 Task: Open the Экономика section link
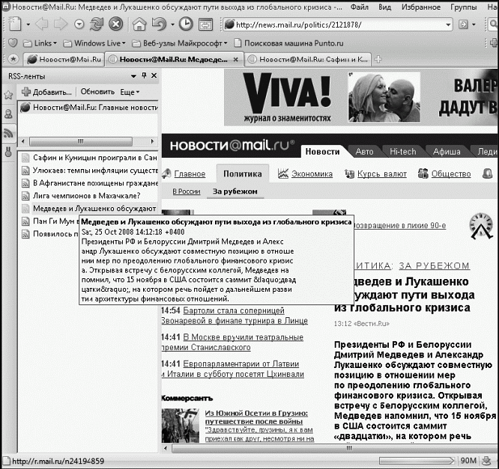point(312,174)
